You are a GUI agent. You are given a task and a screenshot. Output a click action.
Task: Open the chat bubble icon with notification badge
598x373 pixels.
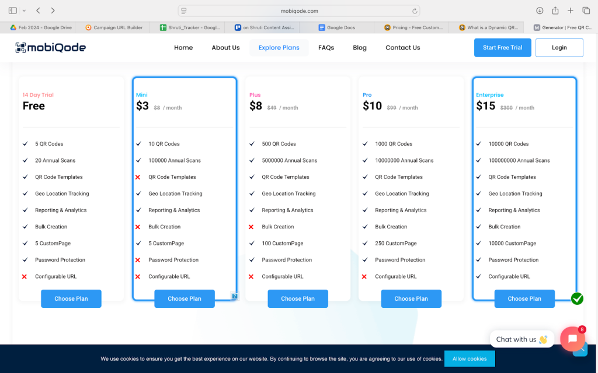click(572, 339)
